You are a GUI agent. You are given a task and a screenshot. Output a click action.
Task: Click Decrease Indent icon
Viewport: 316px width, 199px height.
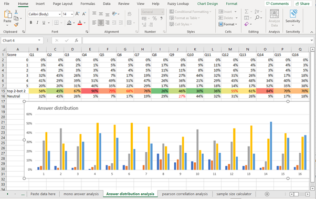click(114, 23)
